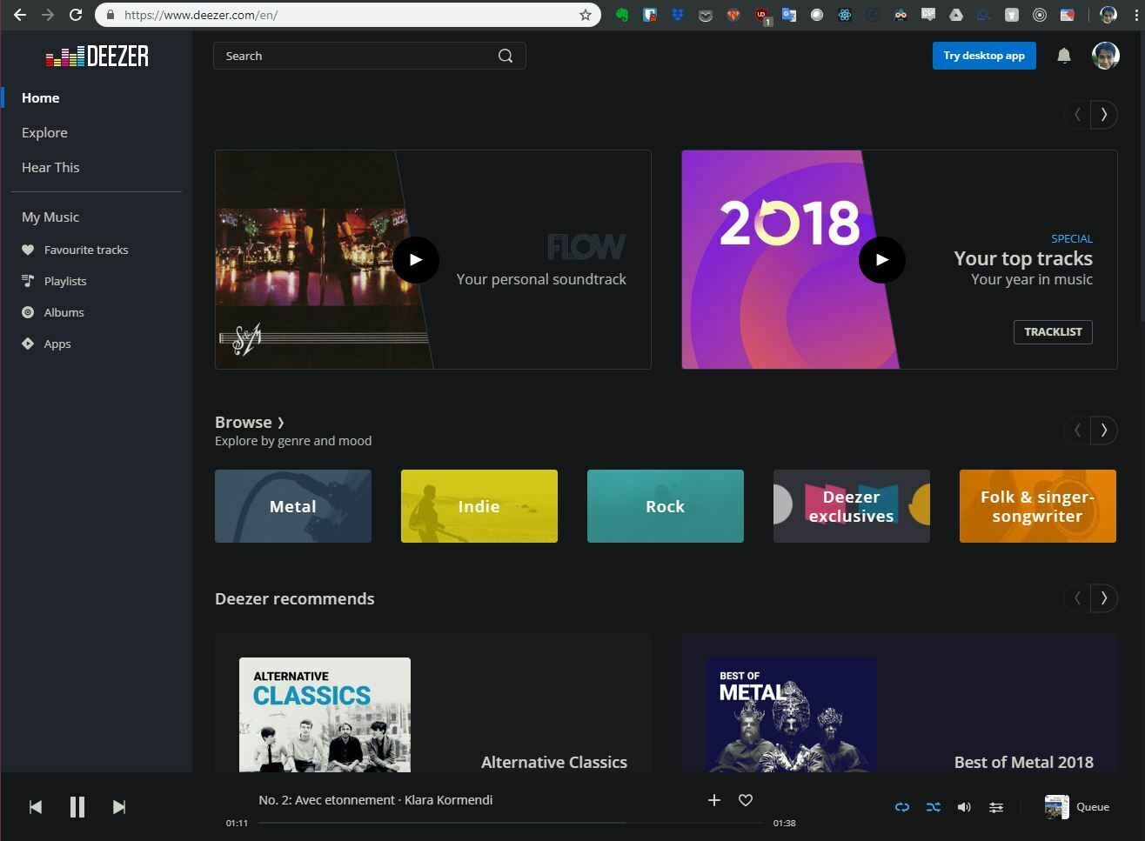Click Alternative Classics title text
The width and height of the screenshot is (1145, 841).
click(x=554, y=762)
